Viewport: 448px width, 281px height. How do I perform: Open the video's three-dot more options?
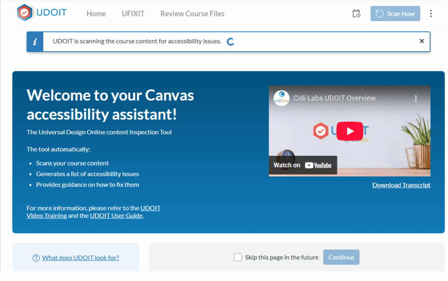416,98
